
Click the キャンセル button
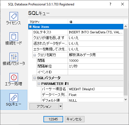(x=74, y=119)
